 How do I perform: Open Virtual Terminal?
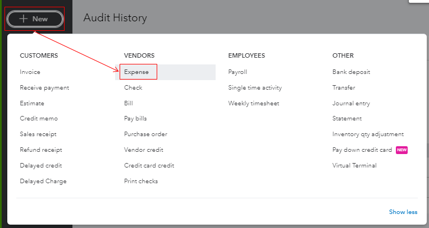pyautogui.click(x=354, y=166)
